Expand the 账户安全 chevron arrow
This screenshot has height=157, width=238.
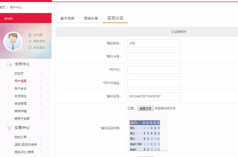41,89
